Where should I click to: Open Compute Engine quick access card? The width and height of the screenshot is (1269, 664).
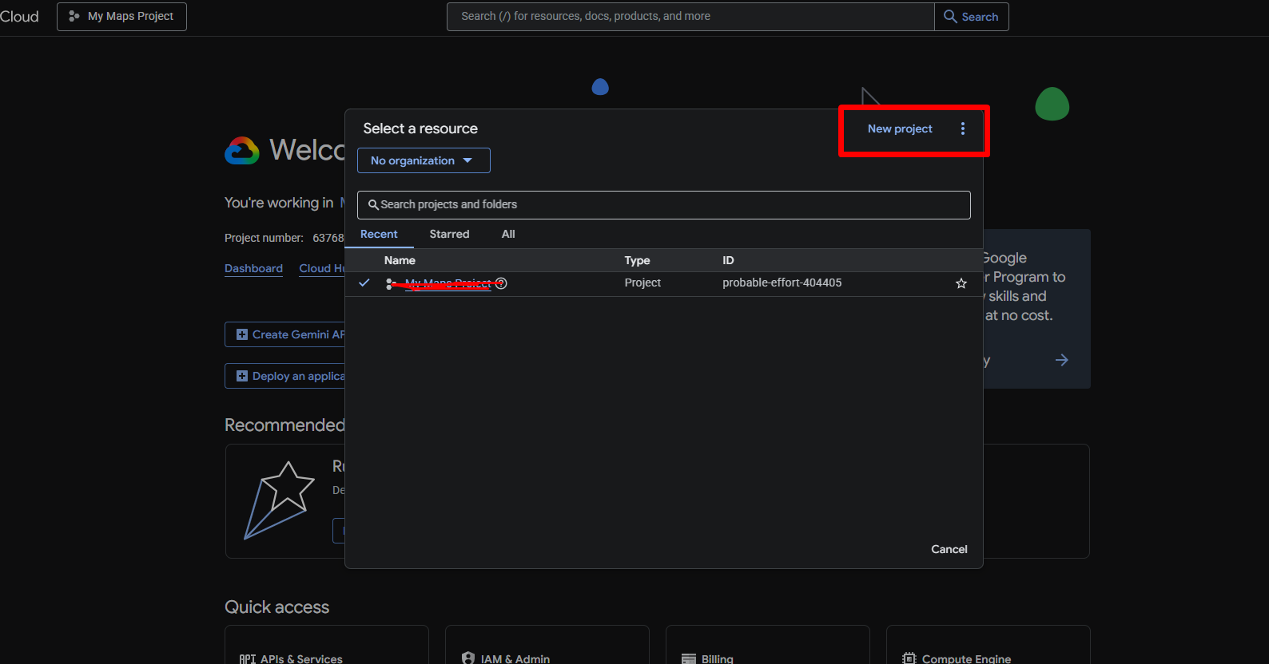[x=988, y=645]
